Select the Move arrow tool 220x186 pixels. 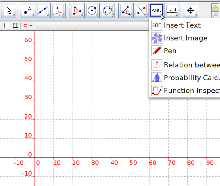click(x=9, y=10)
